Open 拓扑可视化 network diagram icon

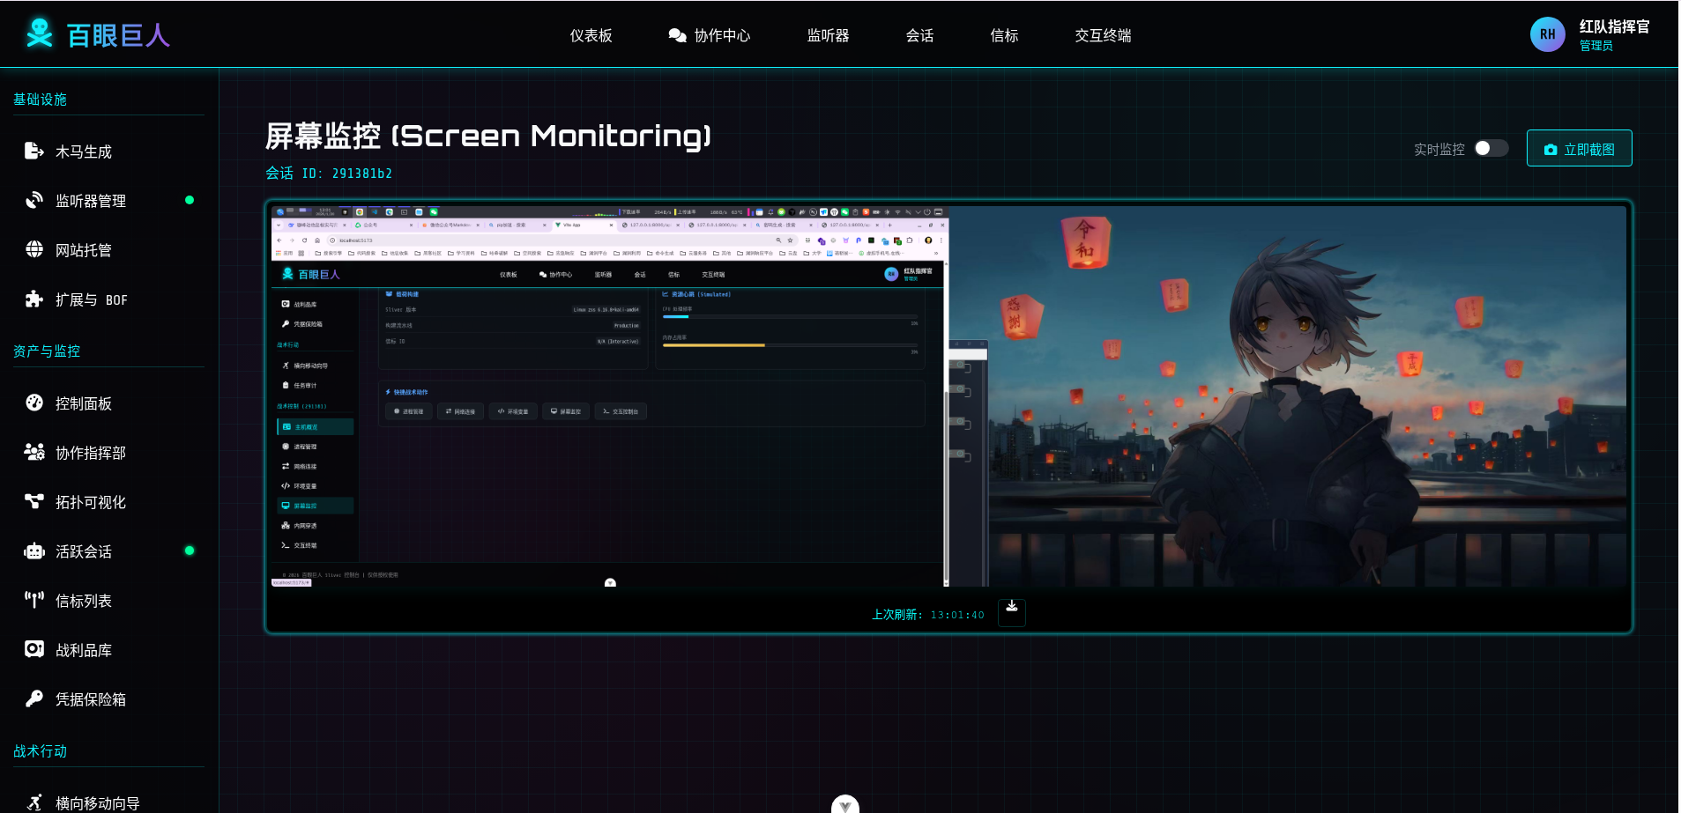click(x=33, y=502)
